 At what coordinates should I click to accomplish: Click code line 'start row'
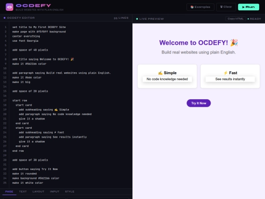pos(20,101)
